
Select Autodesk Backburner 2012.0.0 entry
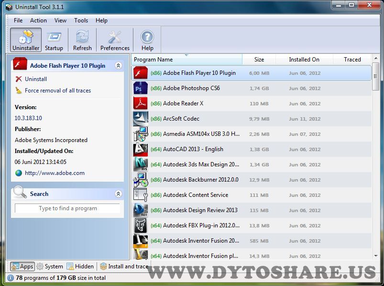[200, 180]
